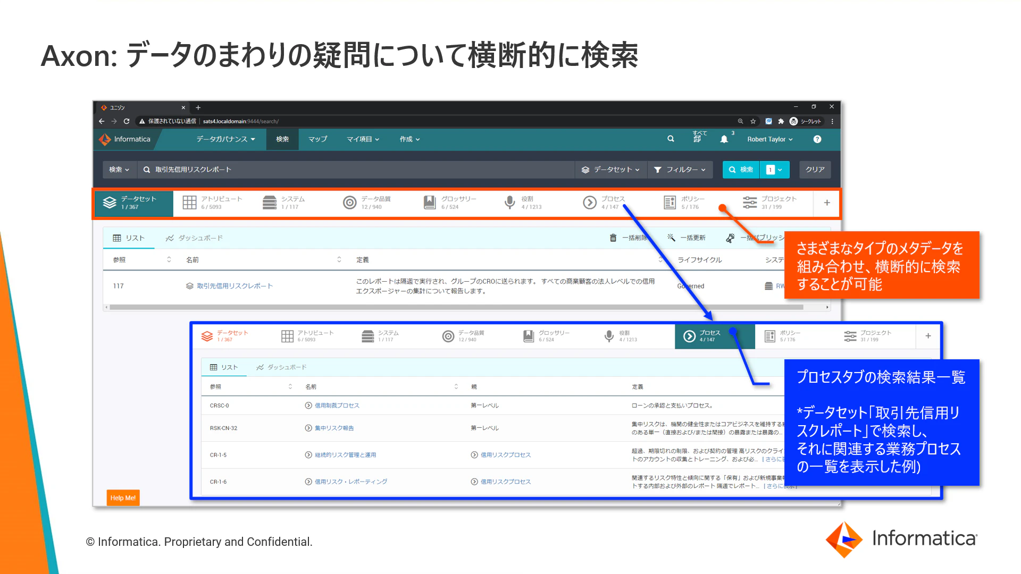Select システム facet in the orange-framed row
Screen dimensions: 1021x574
(284, 203)
